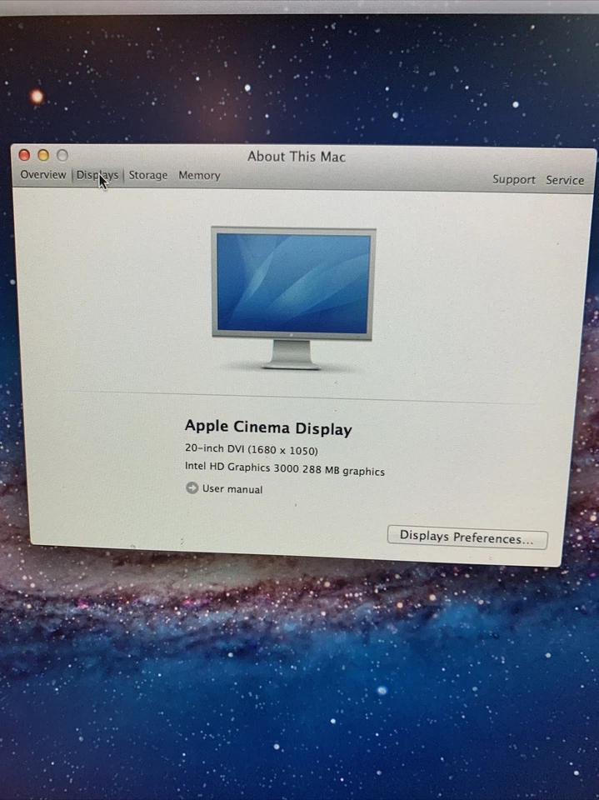Open the User manual link
Screen dimensions: 599x800
coord(232,489)
